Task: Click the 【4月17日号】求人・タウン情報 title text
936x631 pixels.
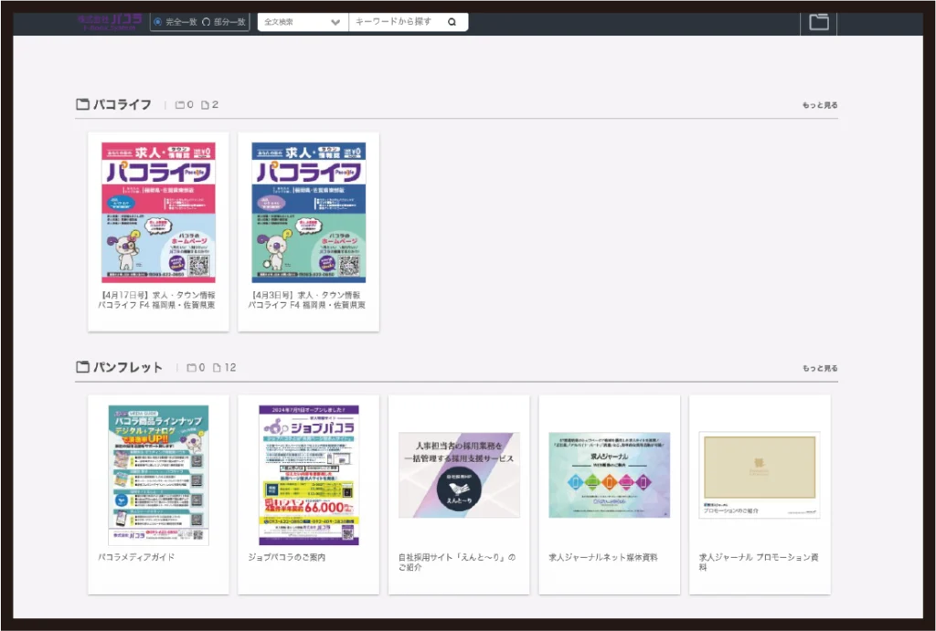Action: 156,300
